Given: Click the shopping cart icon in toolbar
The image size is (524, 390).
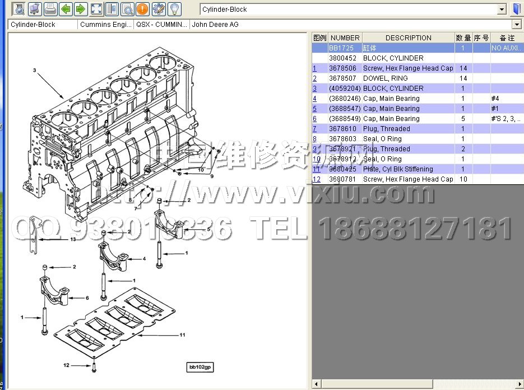Looking at the screenshot, I should 35,9.
